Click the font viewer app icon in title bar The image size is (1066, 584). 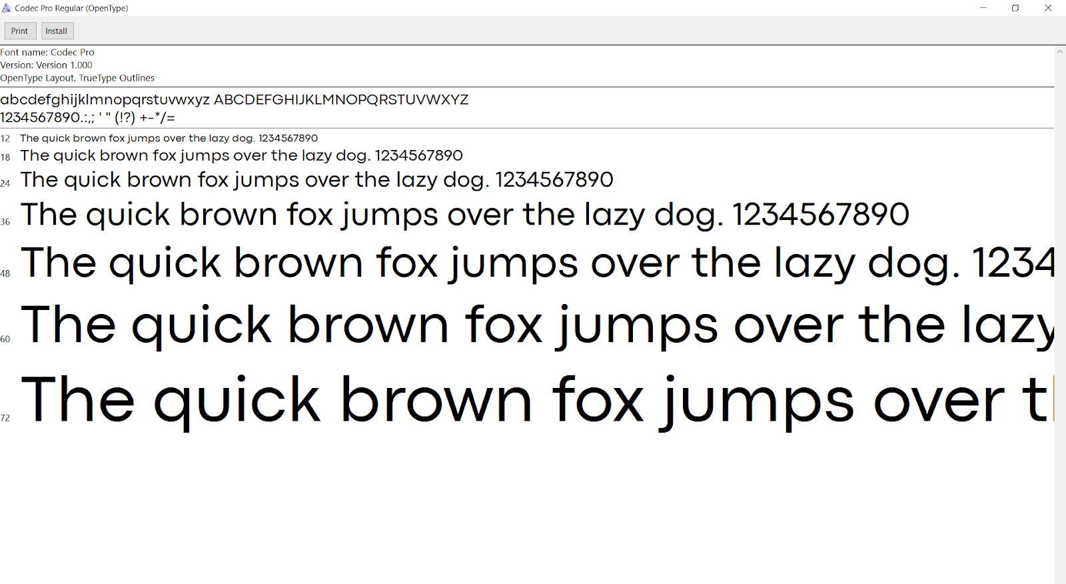click(7, 8)
